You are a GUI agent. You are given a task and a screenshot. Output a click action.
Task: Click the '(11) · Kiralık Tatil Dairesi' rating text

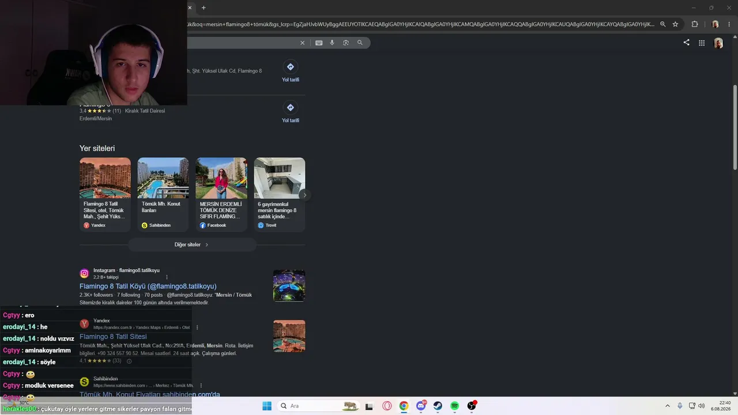coord(138,111)
